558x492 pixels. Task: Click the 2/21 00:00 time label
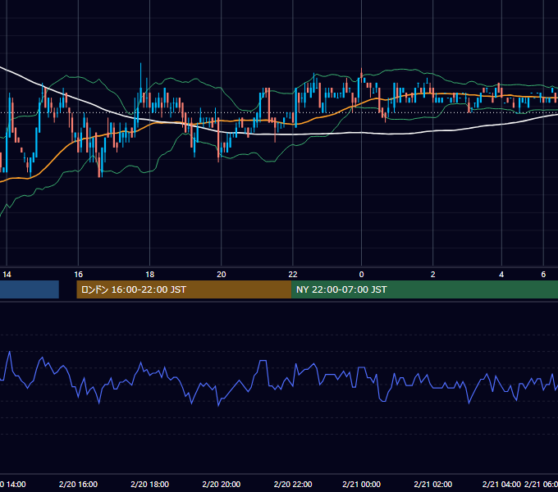click(362, 484)
